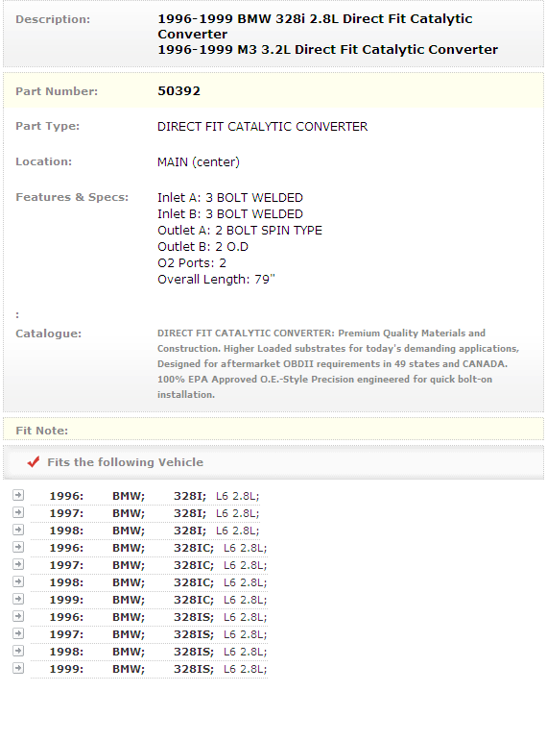The image size is (547, 741).
Task: Click the 'Location:' label
Action: coord(44,161)
